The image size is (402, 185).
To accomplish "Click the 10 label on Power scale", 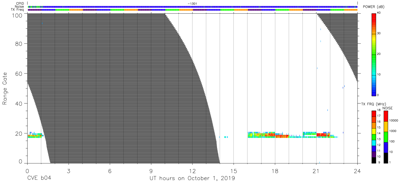I will point(379,74).
